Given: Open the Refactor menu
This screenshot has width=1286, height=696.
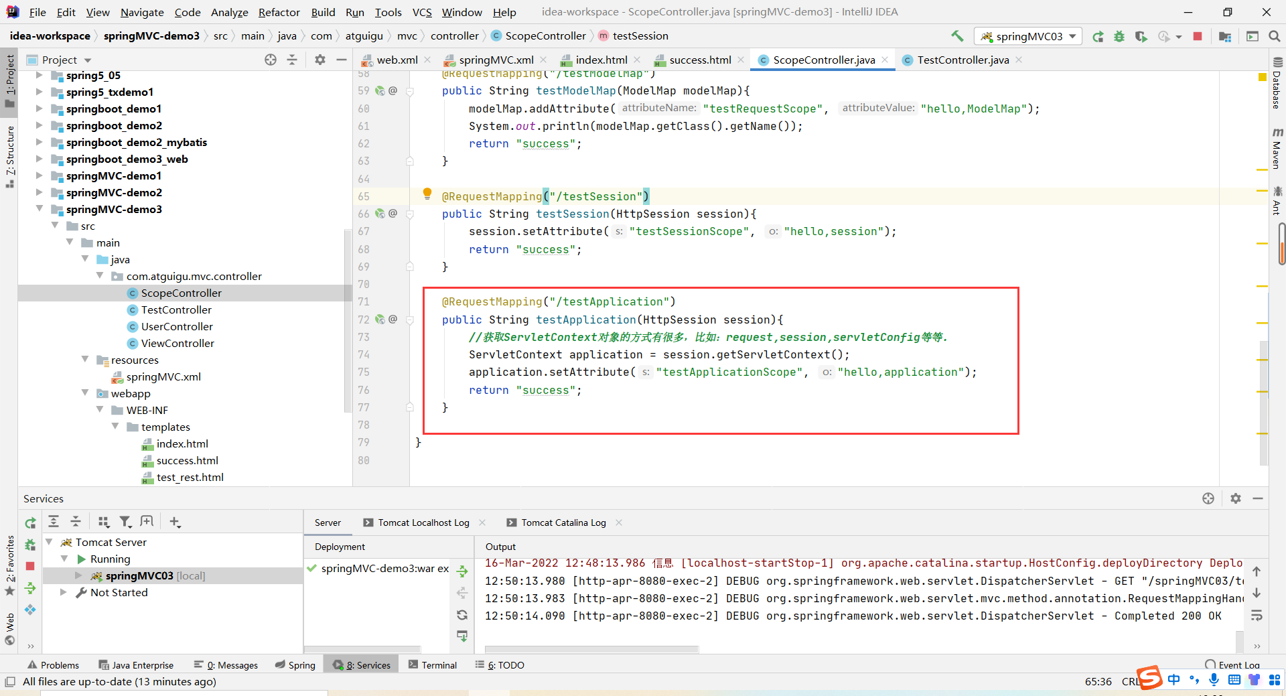Looking at the screenshot, I should [x=279, y=12].
